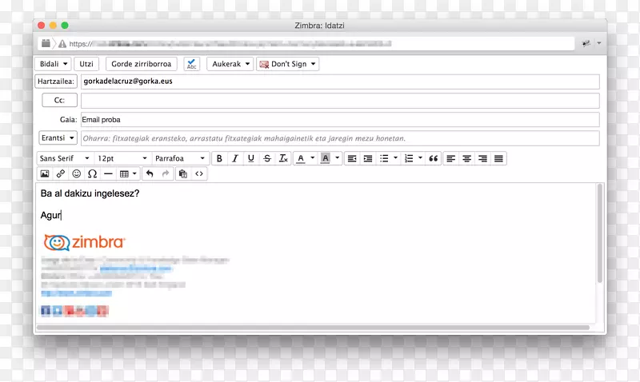Insert image icon
Screen dimensions: 640x382
coord(45,173)
